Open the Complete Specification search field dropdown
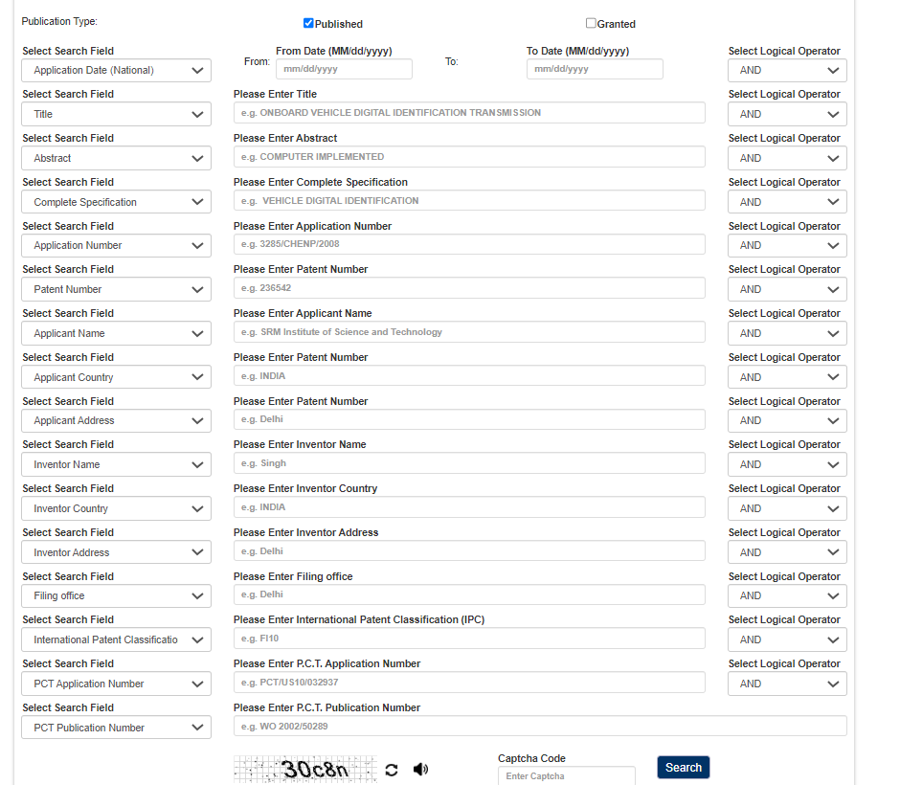Image resolution: width=900 pixels, height=785 pixels. click(117, 202)
